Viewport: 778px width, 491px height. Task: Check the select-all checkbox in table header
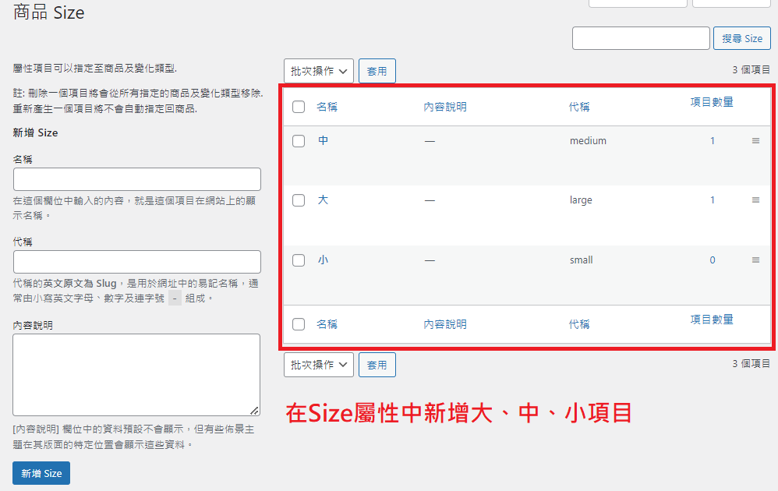(x=299, y=107)
